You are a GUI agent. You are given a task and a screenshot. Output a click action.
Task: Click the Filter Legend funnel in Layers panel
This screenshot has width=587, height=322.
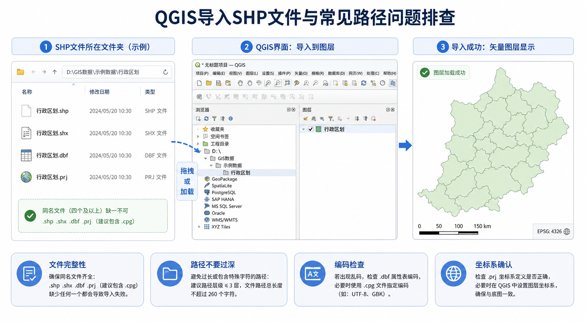(331, 119)
